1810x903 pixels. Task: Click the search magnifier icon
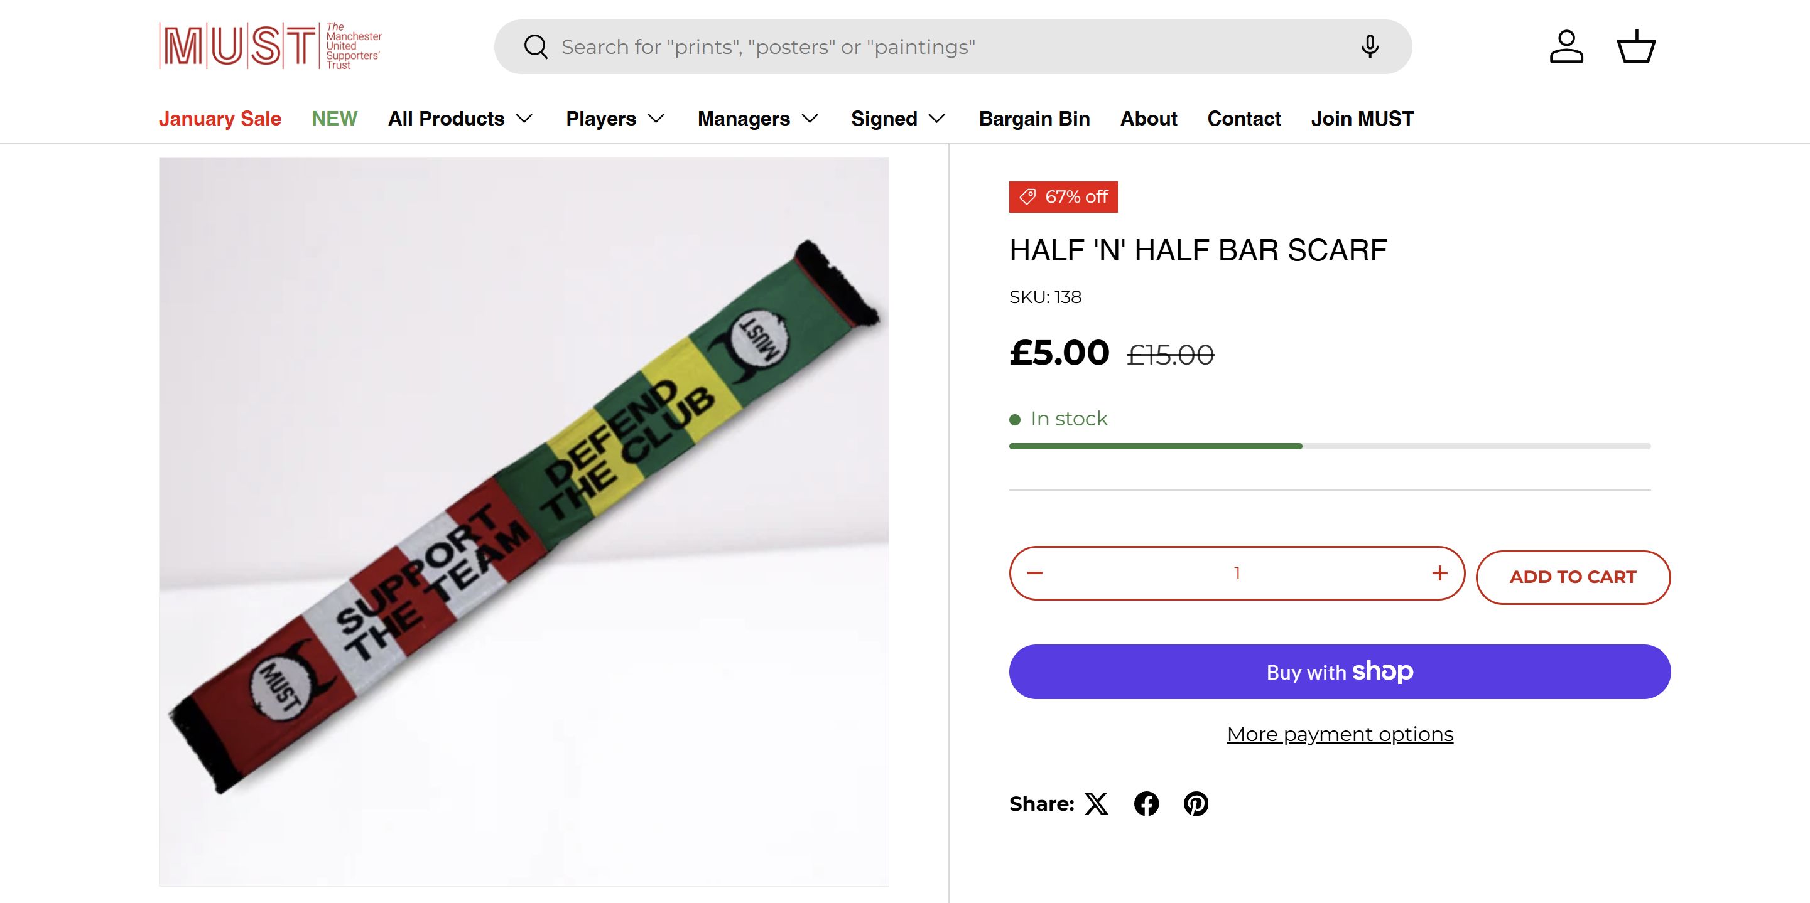[x=536, y=47]
